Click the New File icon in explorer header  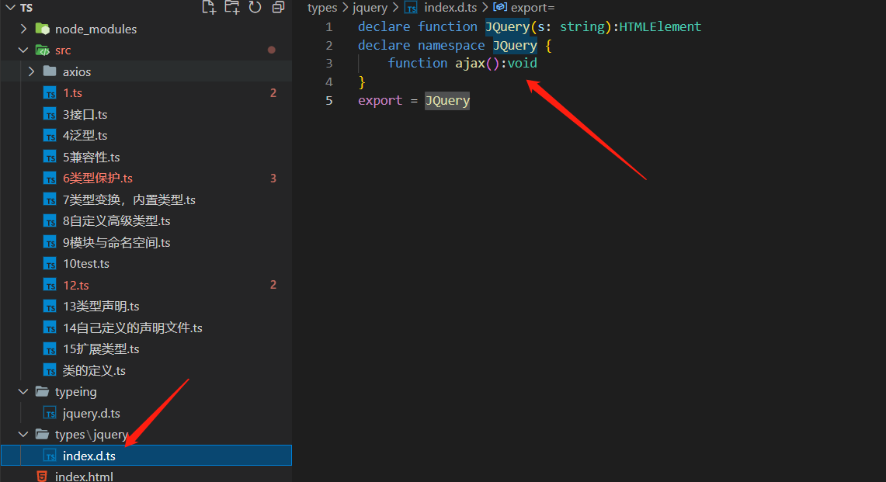[209, 7]
